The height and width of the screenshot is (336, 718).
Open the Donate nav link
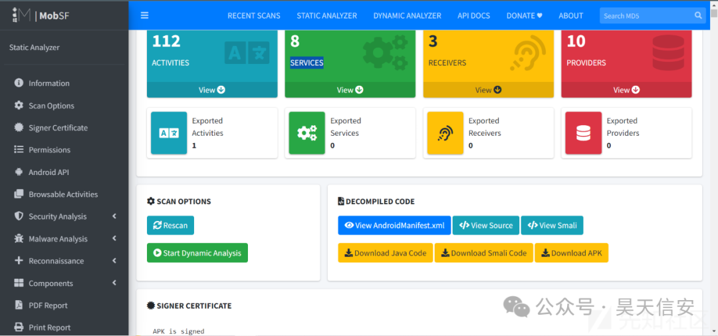pyautogui.click(x=525, y=15)
